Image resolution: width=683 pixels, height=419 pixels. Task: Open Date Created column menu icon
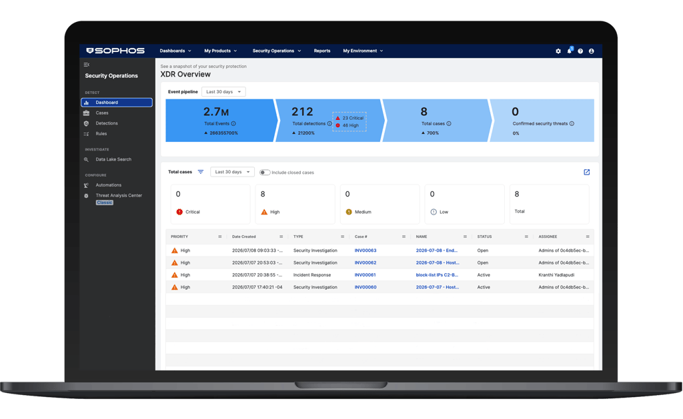281,236
